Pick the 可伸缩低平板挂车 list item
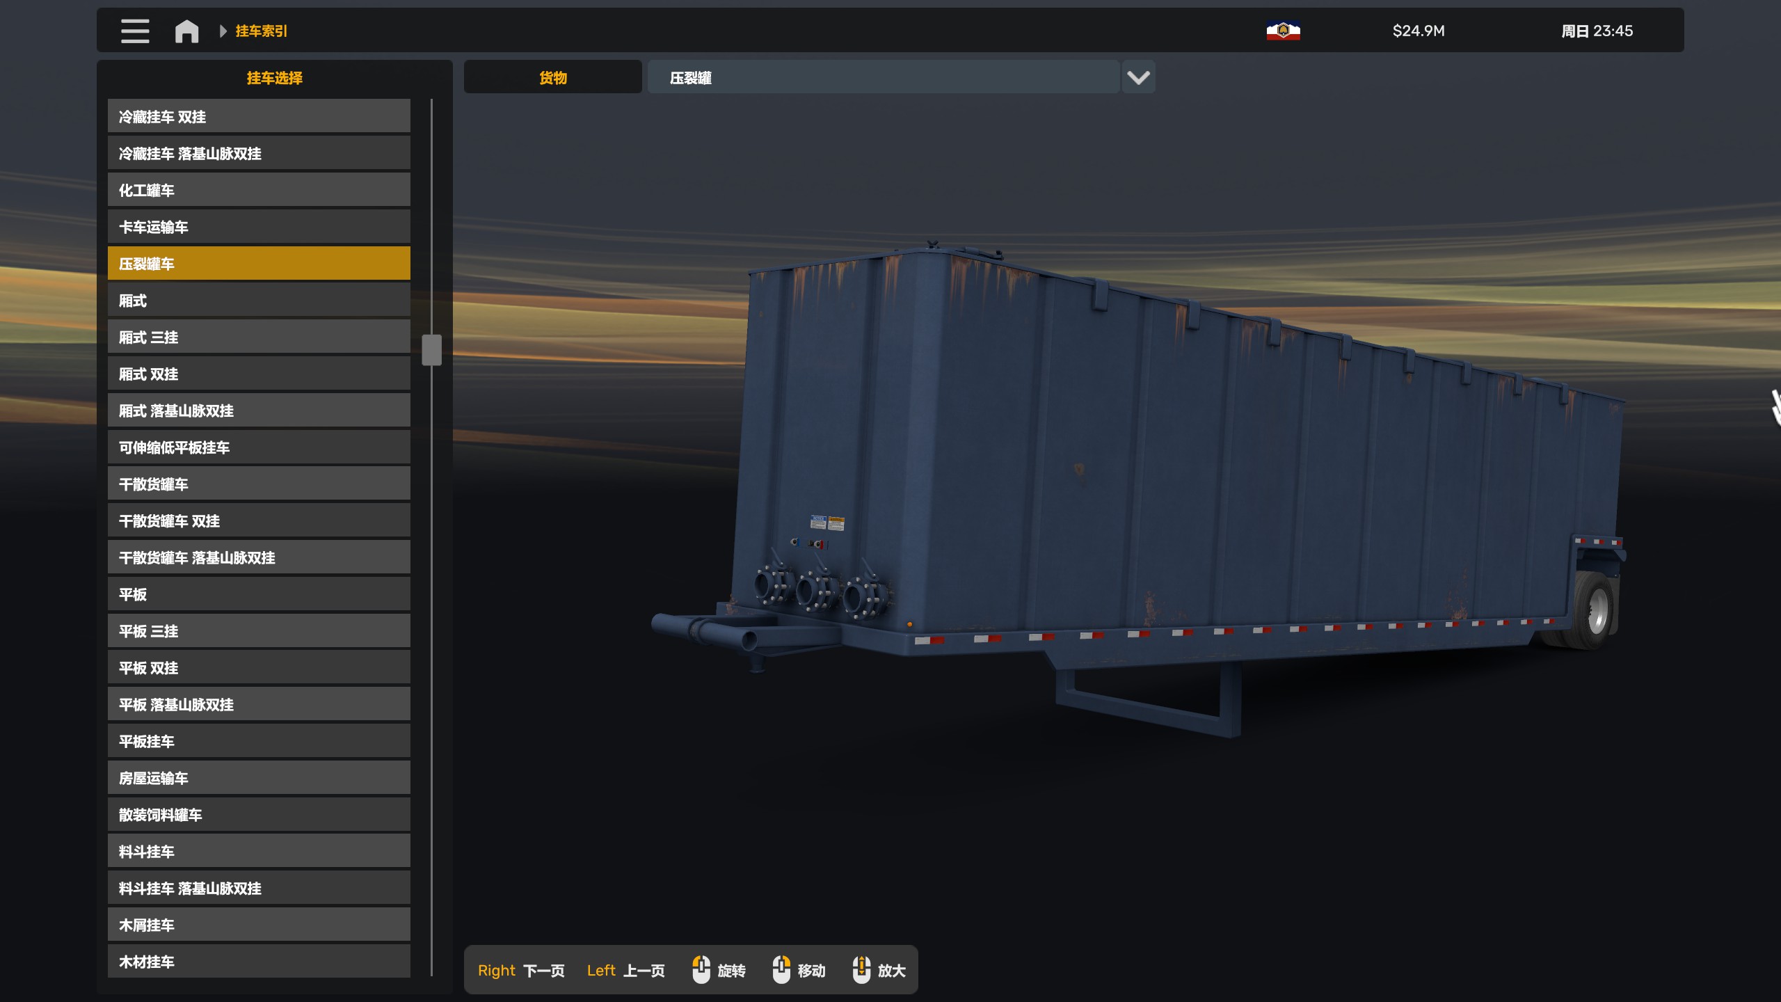Viewport: 1781px width, 1002px height. [x=259, y=447]
